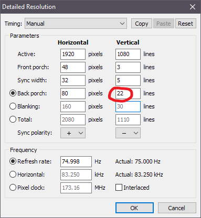Image resolution: width=201 pixels, height=218 pixels.
Task: Click the vertical Back porch field showing 22
Action: pos(128,93)
